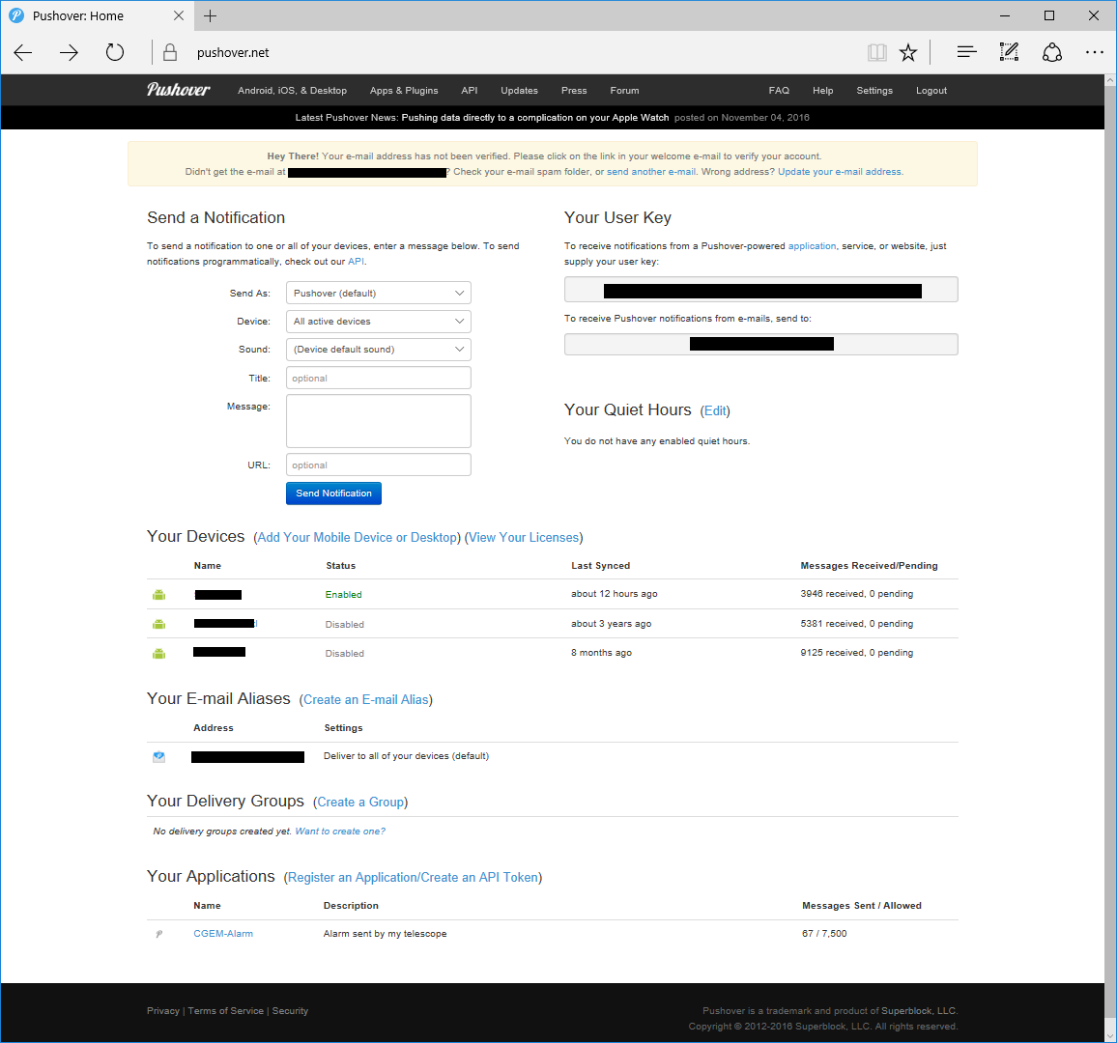The width and height of the screenshot is (1117, 1043).
Task: Click '67 / 7,500' messages cell
Action: tap(824, 933)
